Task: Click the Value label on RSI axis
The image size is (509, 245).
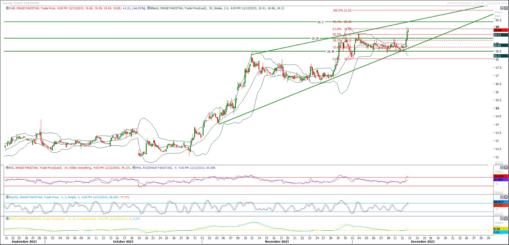Action: pos(499,172)
